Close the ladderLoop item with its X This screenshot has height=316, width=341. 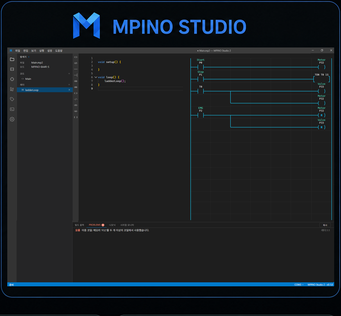(69, 90)
